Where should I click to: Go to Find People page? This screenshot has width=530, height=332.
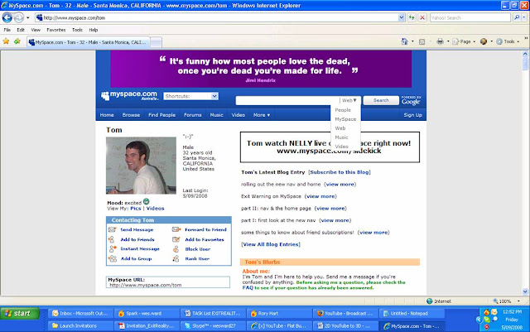tap(162, 115)
